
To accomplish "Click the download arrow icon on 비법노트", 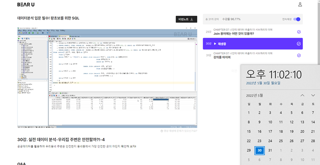I will click(191, 19).
